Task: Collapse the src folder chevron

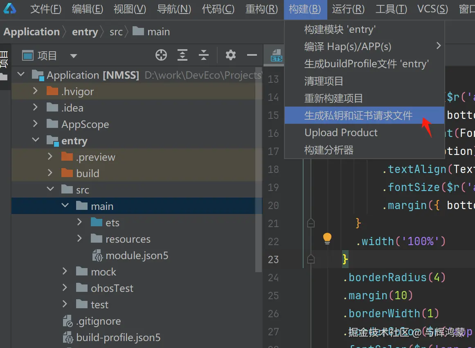Action: pyautogui.click(x=50, y=189)
